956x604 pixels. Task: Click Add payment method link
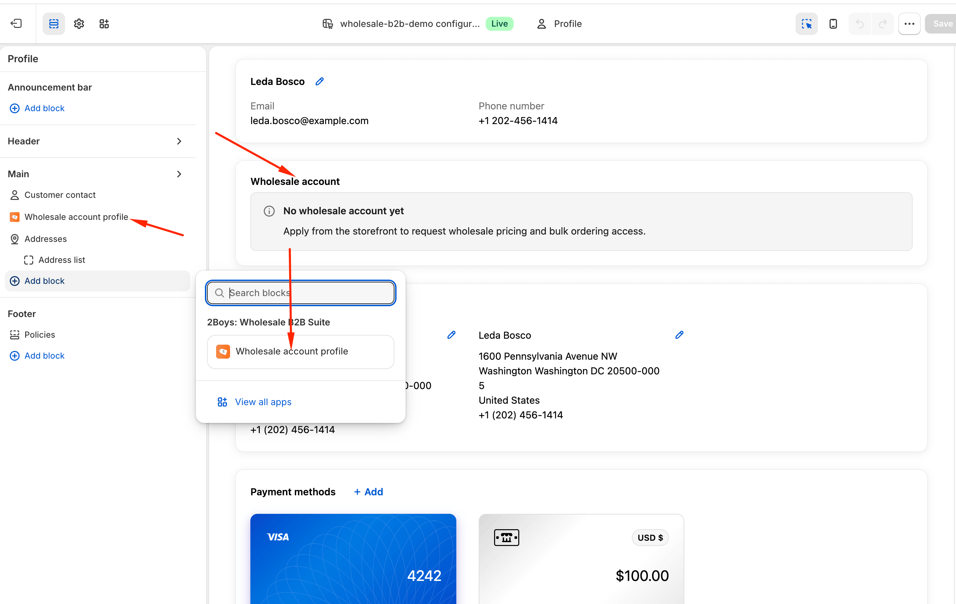[368, 492]
